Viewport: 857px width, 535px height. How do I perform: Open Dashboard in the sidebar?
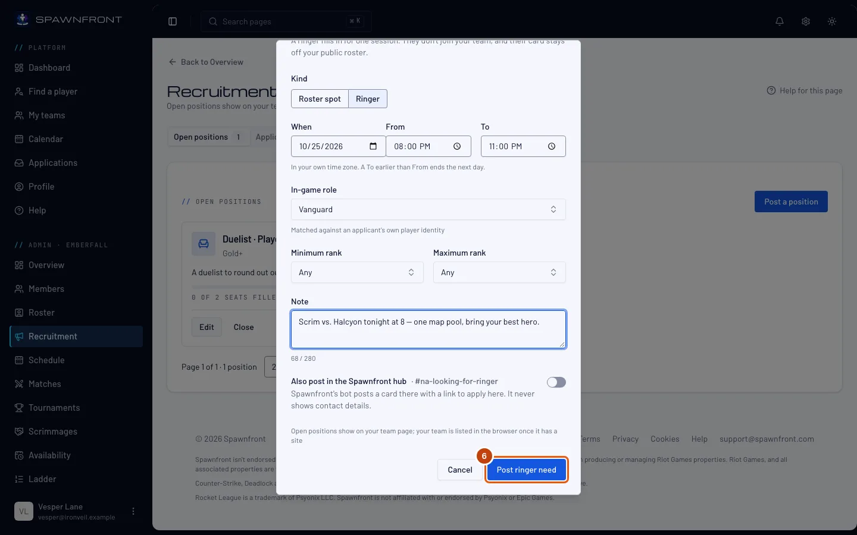[x=76, y=68]
